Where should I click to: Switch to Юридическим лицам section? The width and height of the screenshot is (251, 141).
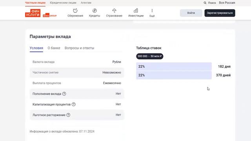[x=63, y=3]
